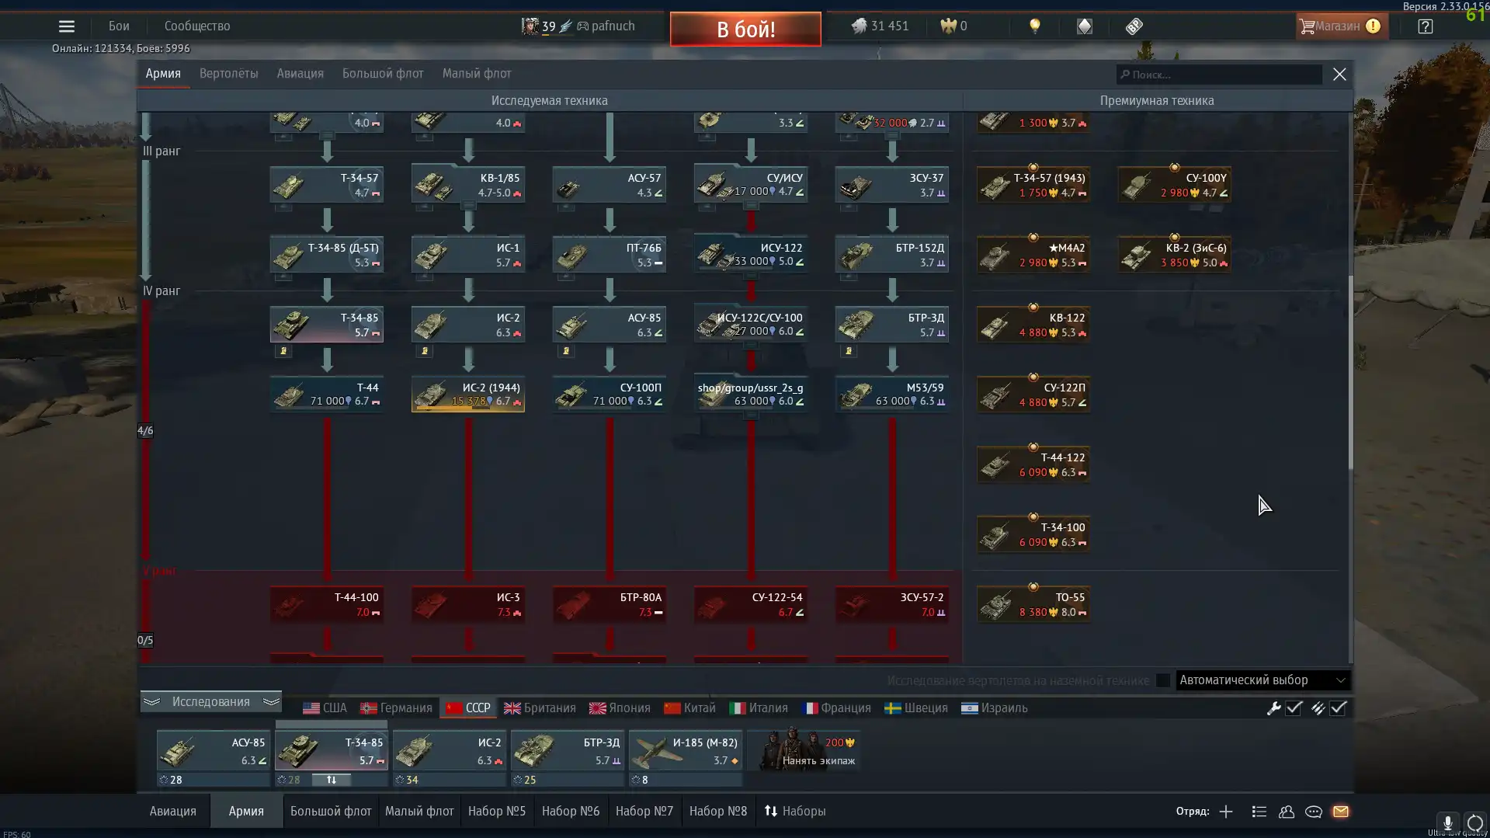The height and width of the screenshot is (838, 1490).
Task: Open the Автоматический выбор dropdown
Action: 1263,680
